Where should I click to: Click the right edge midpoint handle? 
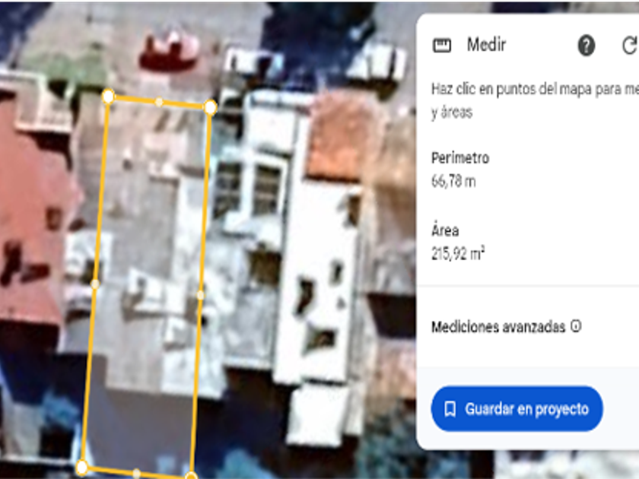(201, 294)
